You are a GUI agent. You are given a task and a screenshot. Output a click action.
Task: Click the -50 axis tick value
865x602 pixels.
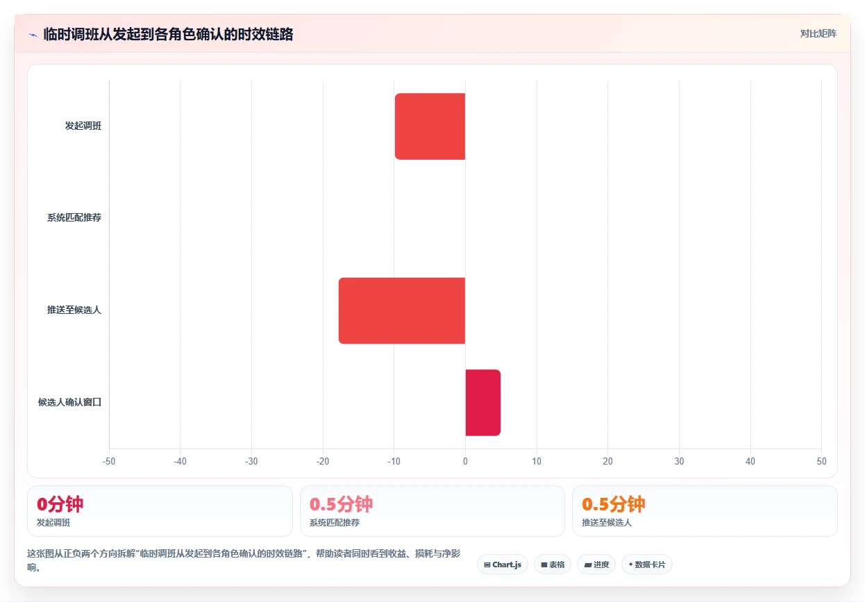click(x=109, y=462)
